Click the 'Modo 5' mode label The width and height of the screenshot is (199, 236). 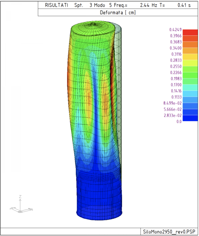103,5
